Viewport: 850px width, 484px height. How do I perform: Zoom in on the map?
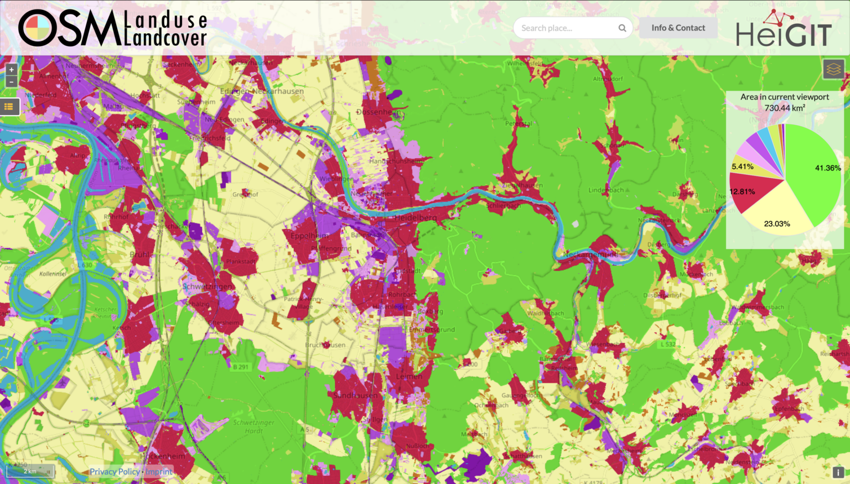pos(11,69)
